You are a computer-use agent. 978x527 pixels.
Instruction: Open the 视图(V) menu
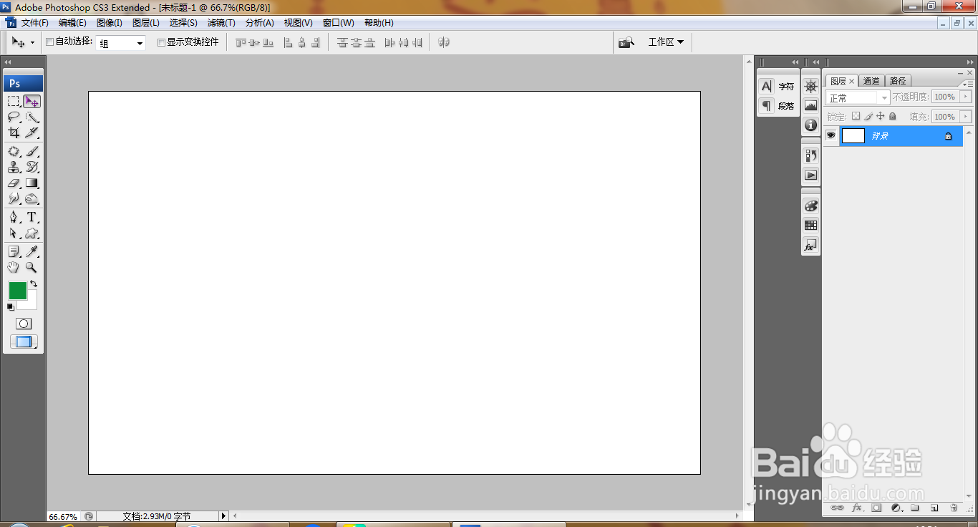(298, 23)
